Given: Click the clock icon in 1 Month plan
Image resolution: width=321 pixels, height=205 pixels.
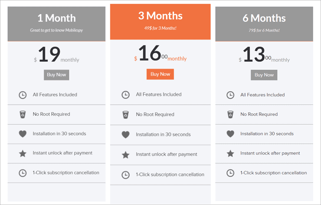Looking at the screenshot, I should 23,95.
